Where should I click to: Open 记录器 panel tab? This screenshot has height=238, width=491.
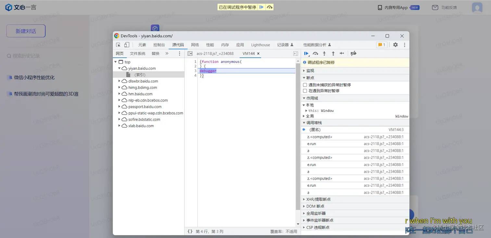(x=285, y=45)
